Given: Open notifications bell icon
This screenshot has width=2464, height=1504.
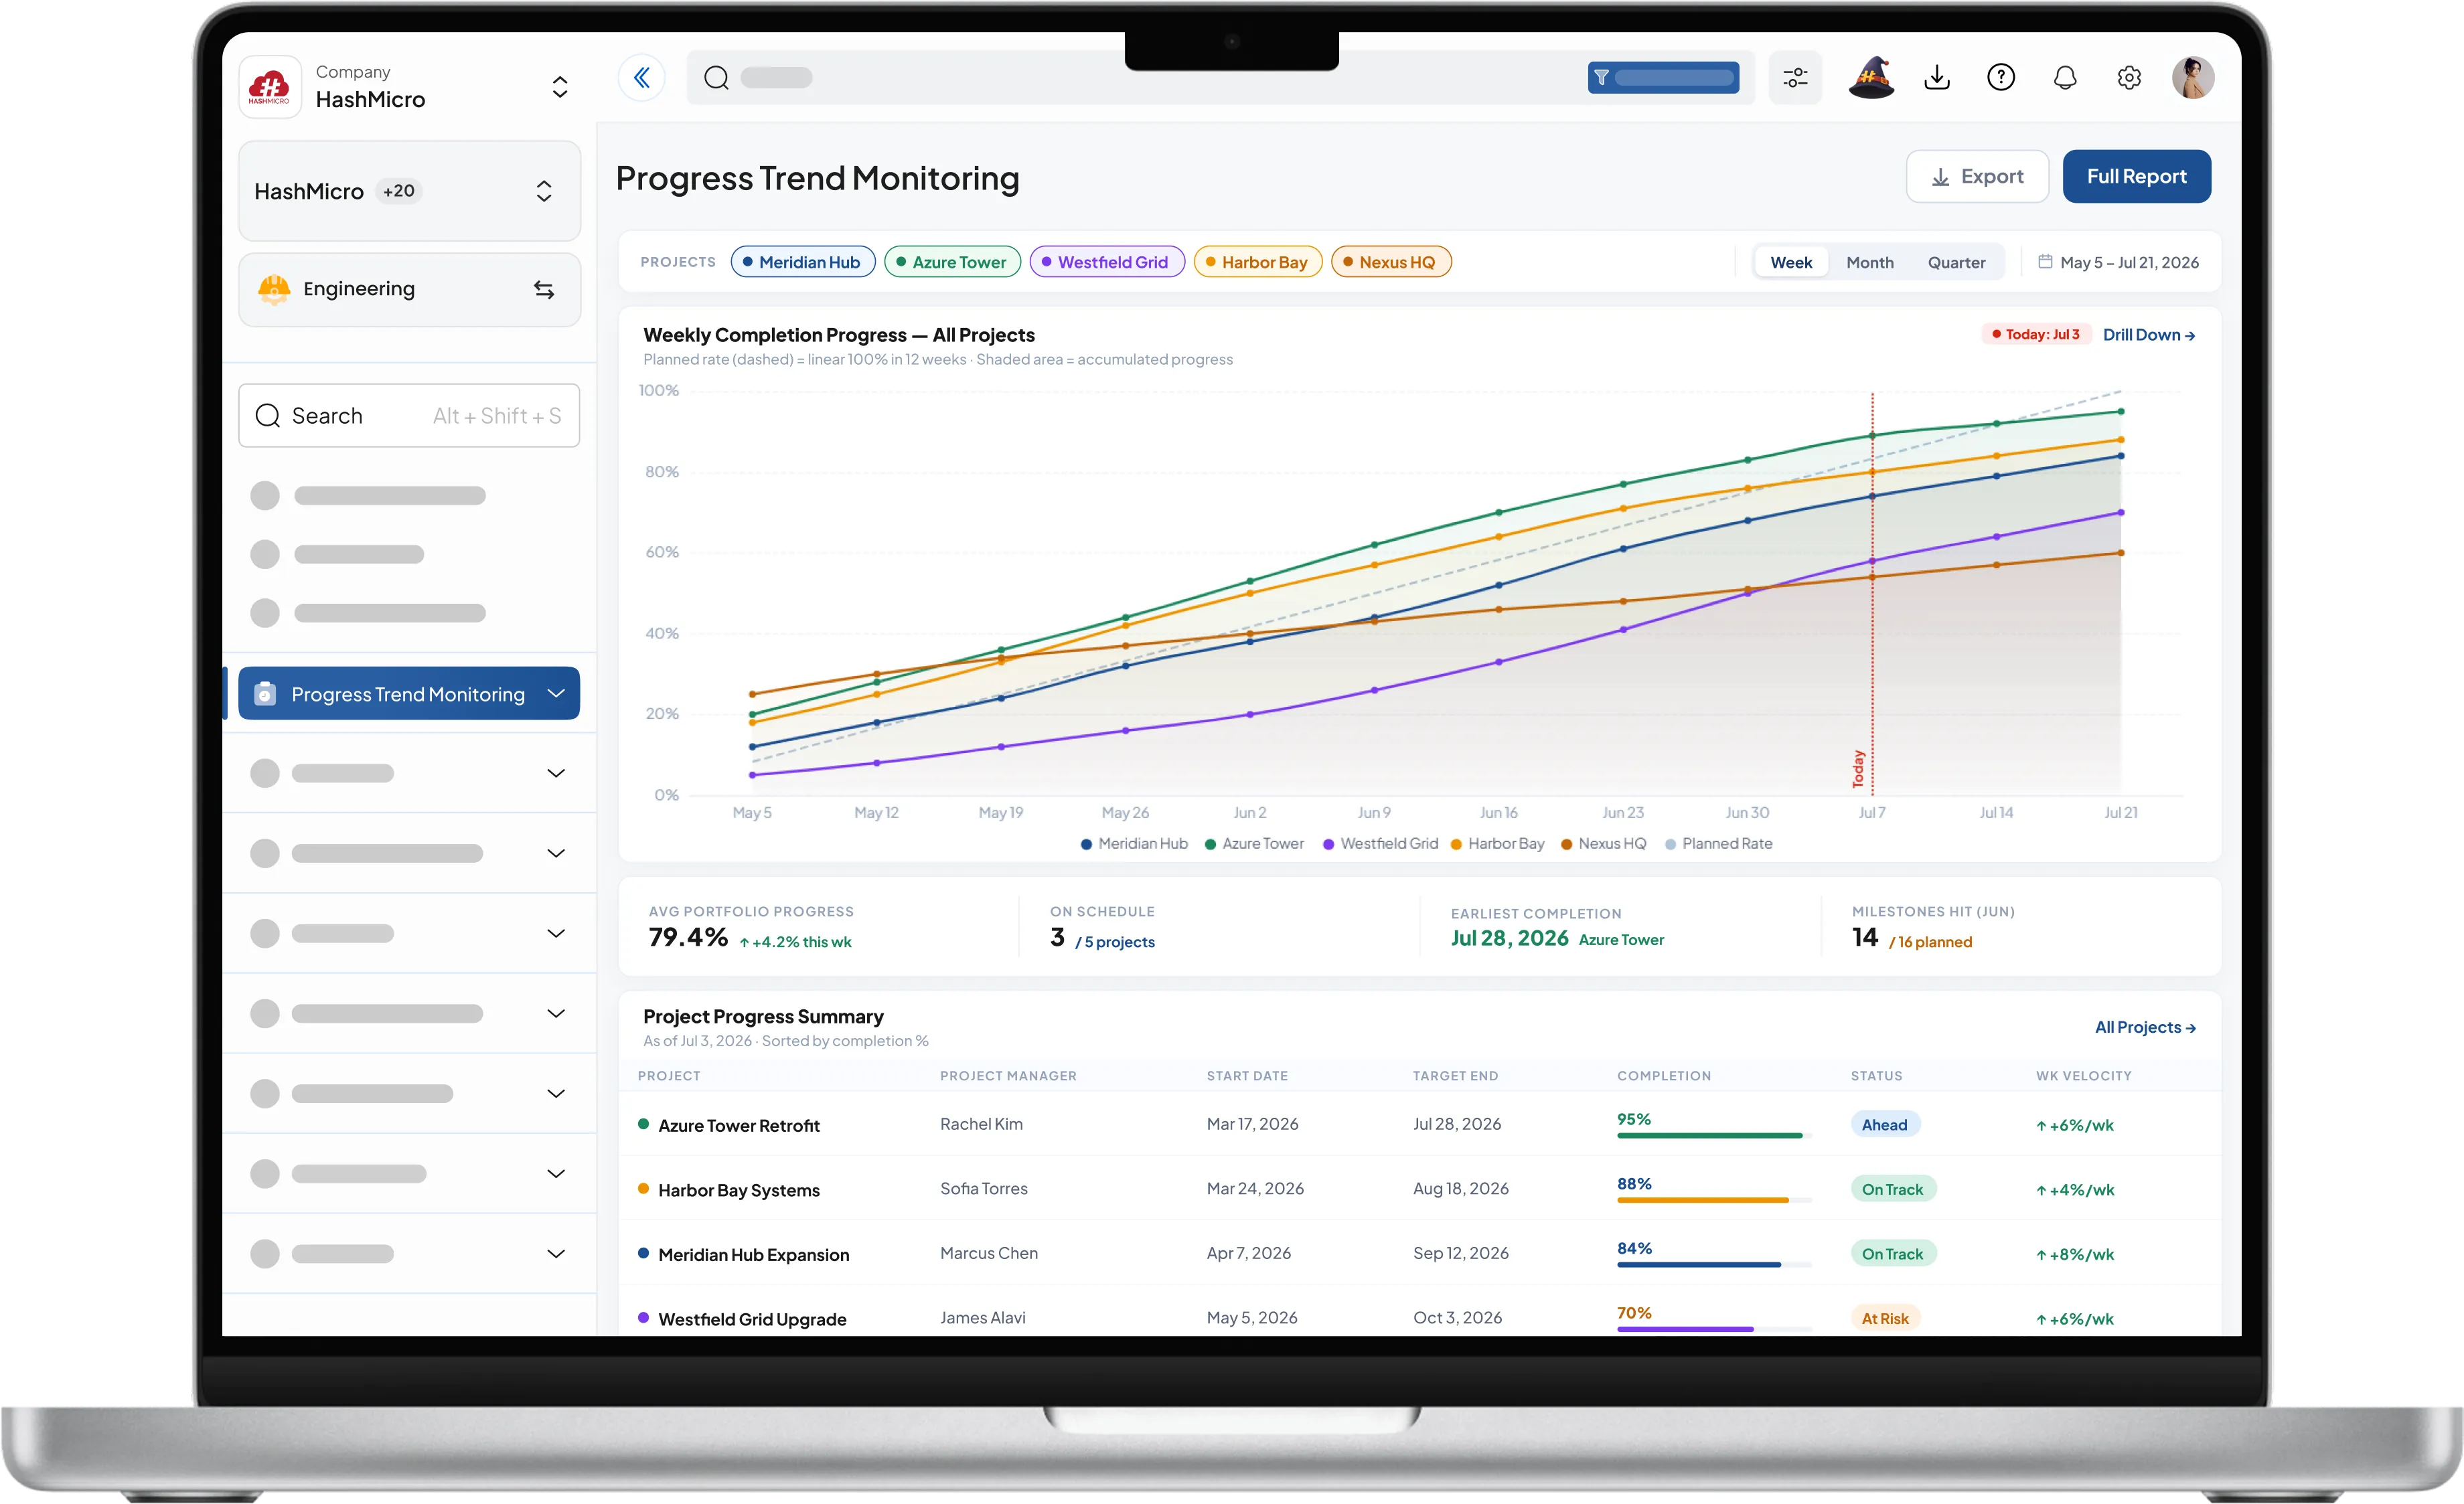Looking at the screenshot, I should click(x=2065, y=78).
